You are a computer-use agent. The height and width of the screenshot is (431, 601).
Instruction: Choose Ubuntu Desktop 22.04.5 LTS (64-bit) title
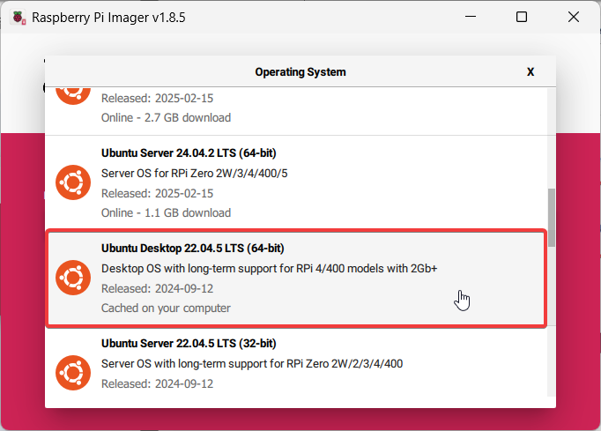192,248
